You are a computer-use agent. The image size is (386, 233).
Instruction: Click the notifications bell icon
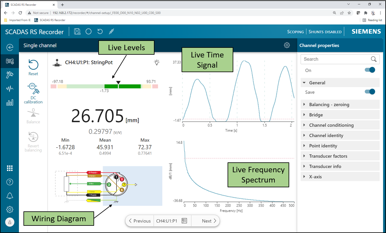point(10,196)
